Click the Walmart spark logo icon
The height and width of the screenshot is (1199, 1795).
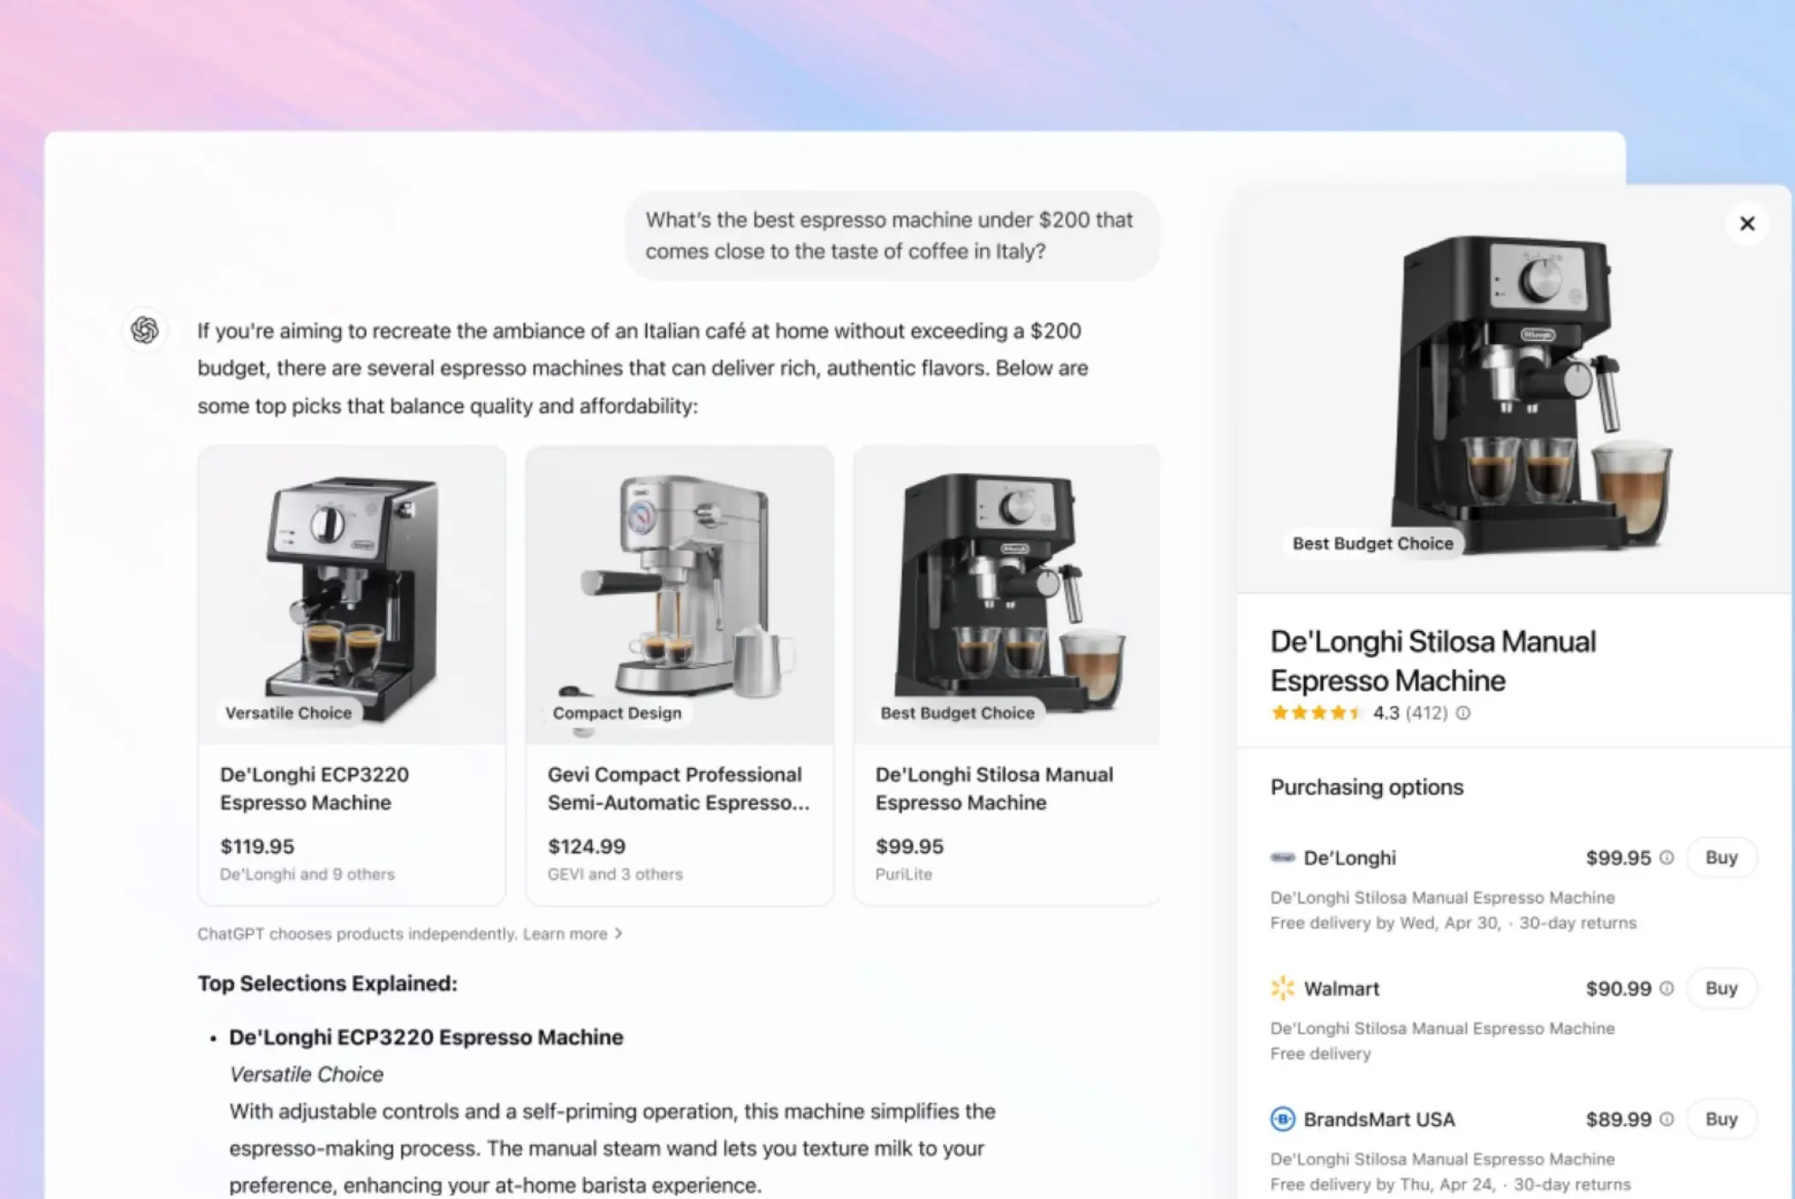(1283, 988)
